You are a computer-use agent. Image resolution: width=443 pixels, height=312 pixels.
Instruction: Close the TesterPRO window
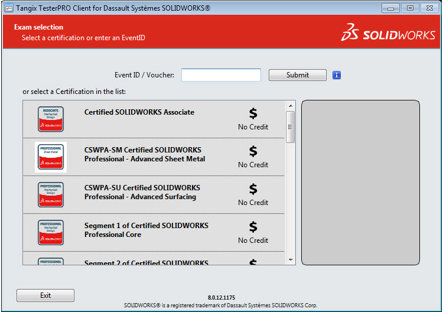click(x=429, y=8)
